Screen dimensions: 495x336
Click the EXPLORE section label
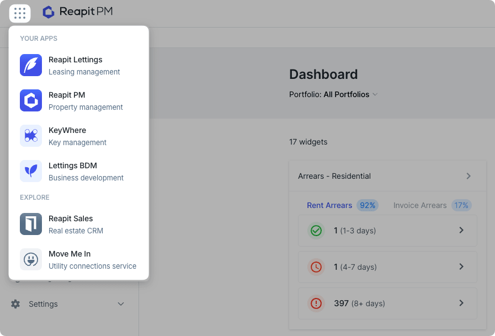[35, 198]
